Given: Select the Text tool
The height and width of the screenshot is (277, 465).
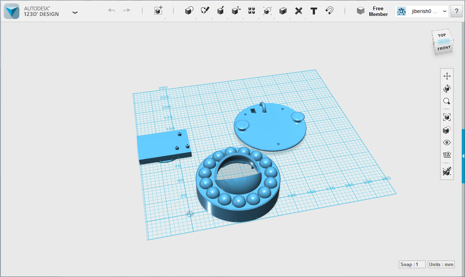Looking at the screenshot, I should [x=314, y=11].
